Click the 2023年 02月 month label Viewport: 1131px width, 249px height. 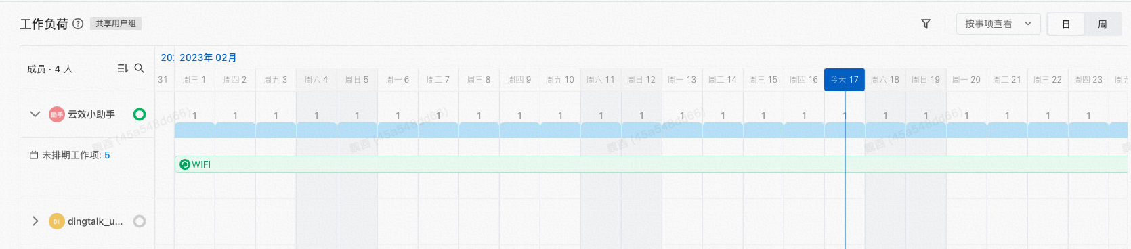pyautogui.click(x=208, y=58)
